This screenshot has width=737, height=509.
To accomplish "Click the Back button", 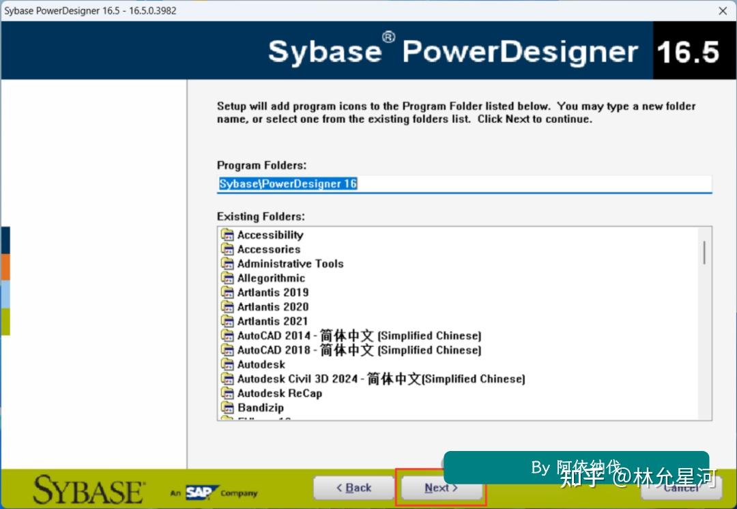I will (x=353, y=487).
